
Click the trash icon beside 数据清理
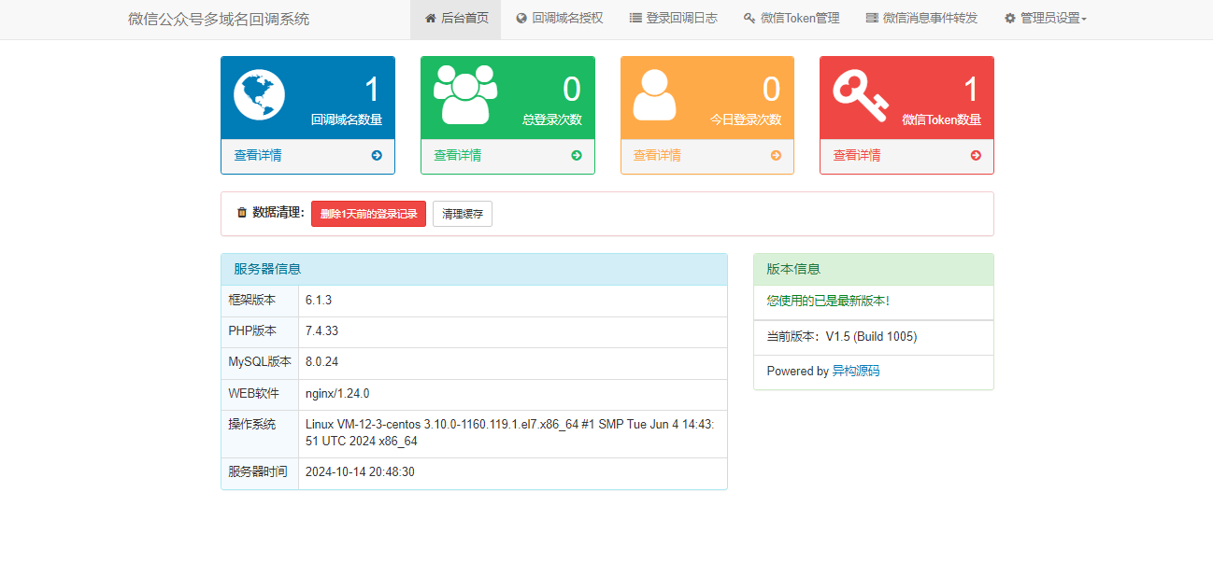(x=241, y=213)
